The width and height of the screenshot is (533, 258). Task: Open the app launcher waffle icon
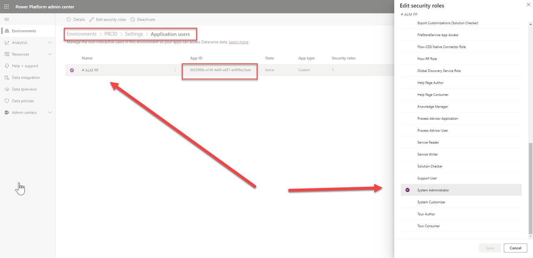[x=7, y=7]
